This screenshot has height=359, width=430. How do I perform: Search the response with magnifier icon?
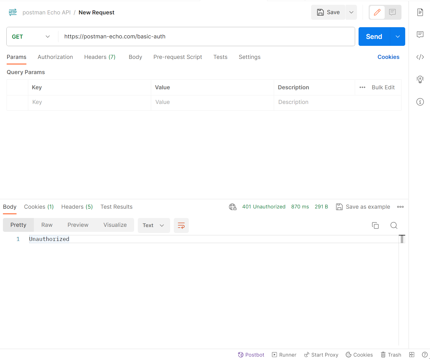point(394,225)
